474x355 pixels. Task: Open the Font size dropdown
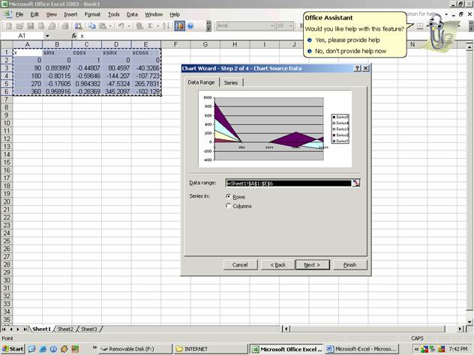[x=291, y=26]
